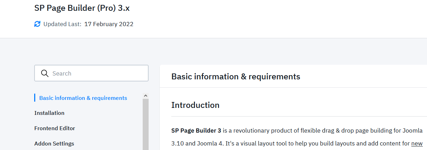427x150 pixels.
Task: Open Basic information & requirements in the sidebar
Action: click(83, 98)
